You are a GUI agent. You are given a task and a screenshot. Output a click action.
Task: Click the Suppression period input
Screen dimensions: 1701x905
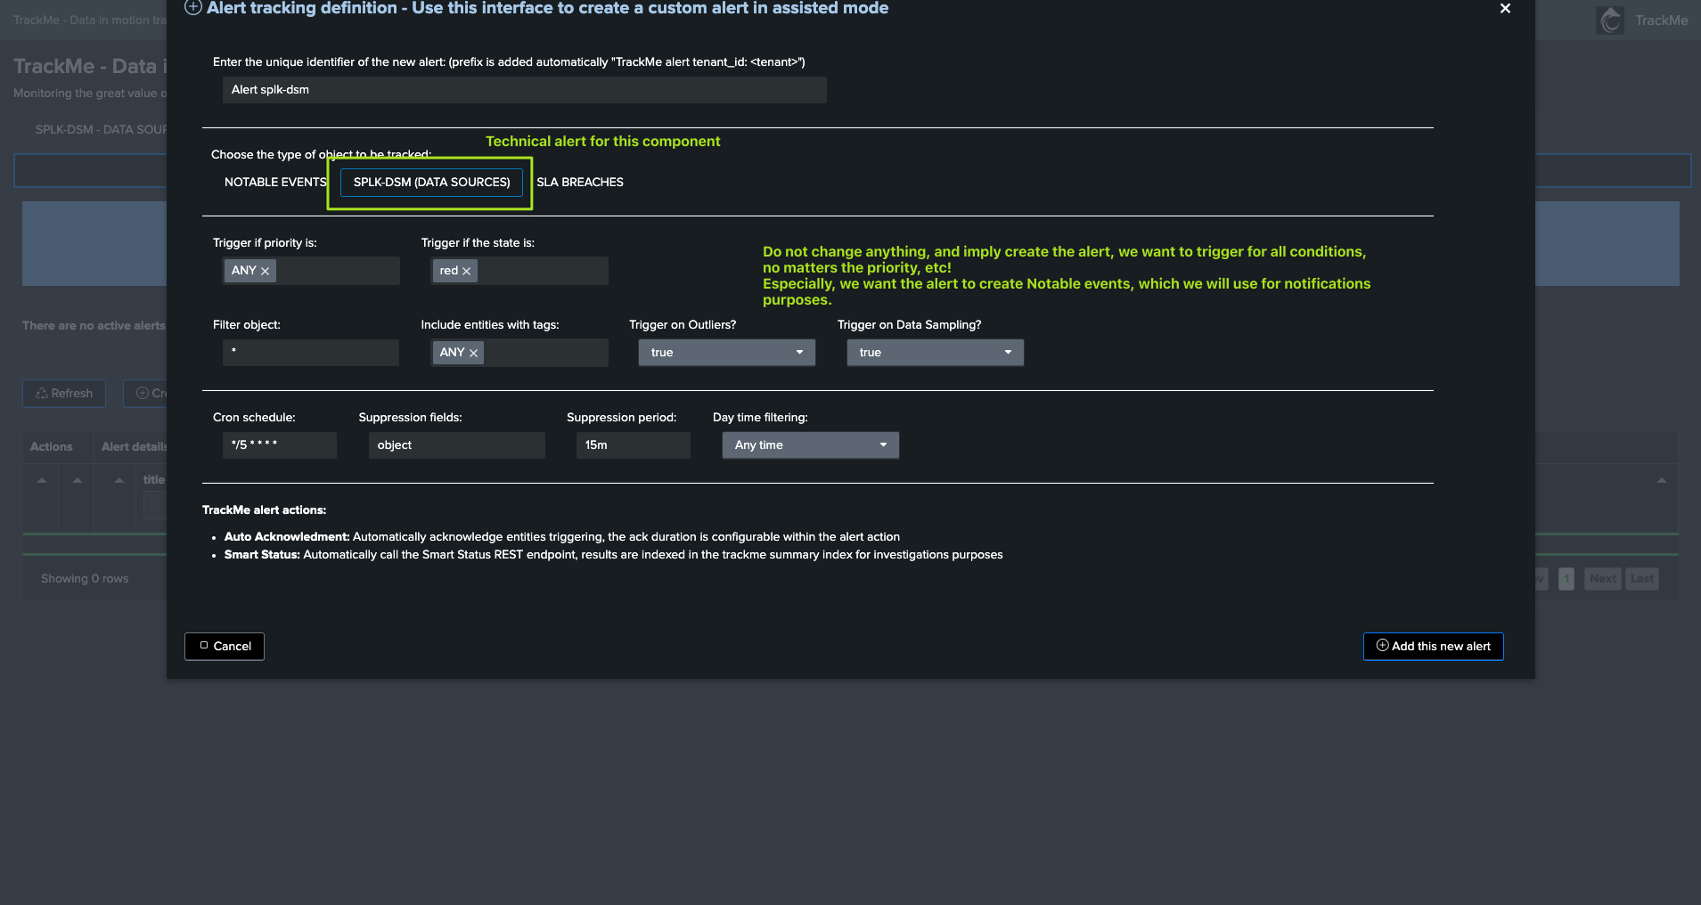(x=633, y=445)
